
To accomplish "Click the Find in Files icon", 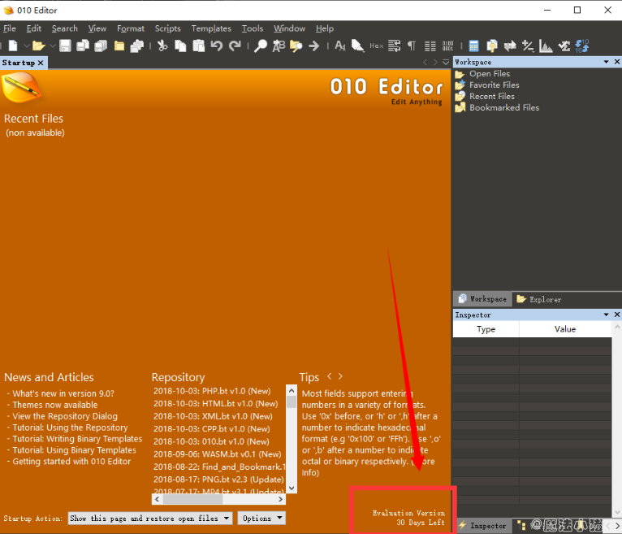I will [x=296, y=46].
